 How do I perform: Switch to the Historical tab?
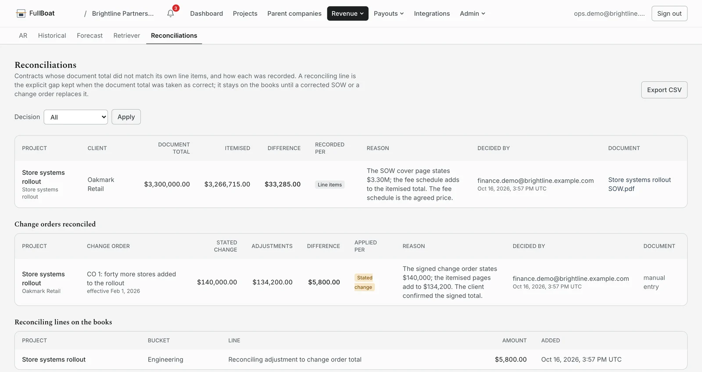[x=52, y=35]
